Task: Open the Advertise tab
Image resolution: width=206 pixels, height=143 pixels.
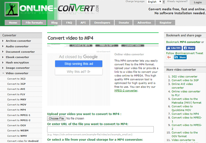Action: (144, 23)
